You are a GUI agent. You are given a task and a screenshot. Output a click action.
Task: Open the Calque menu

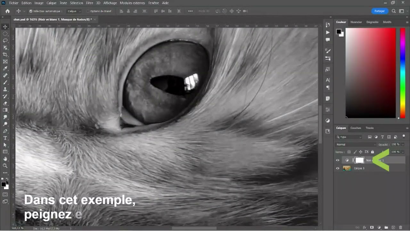[x=51, y=3]
